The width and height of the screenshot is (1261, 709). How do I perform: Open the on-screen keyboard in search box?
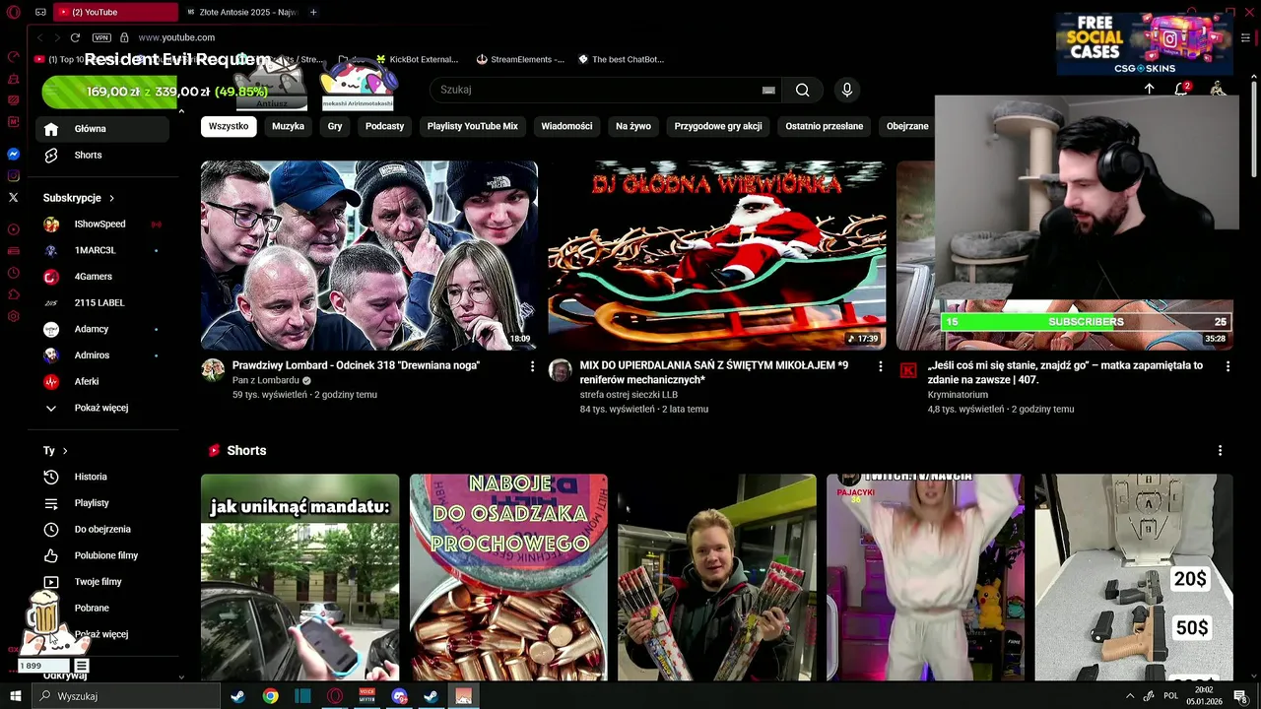coord(768,90)
